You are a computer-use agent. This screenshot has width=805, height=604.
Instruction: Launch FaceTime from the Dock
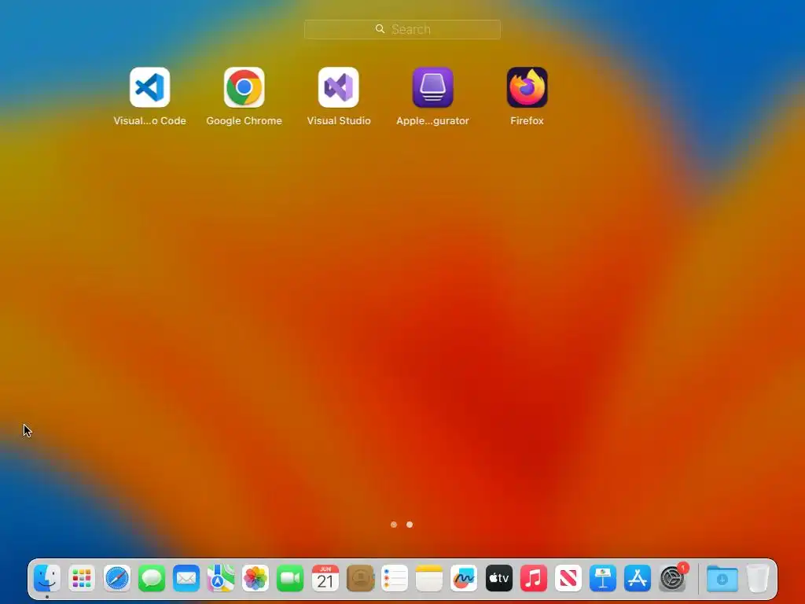click(290, 578)
